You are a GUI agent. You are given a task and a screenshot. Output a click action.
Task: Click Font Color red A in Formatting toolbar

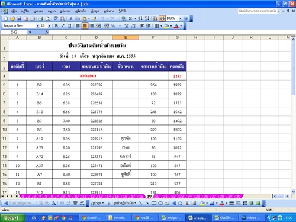click(176, 26)
